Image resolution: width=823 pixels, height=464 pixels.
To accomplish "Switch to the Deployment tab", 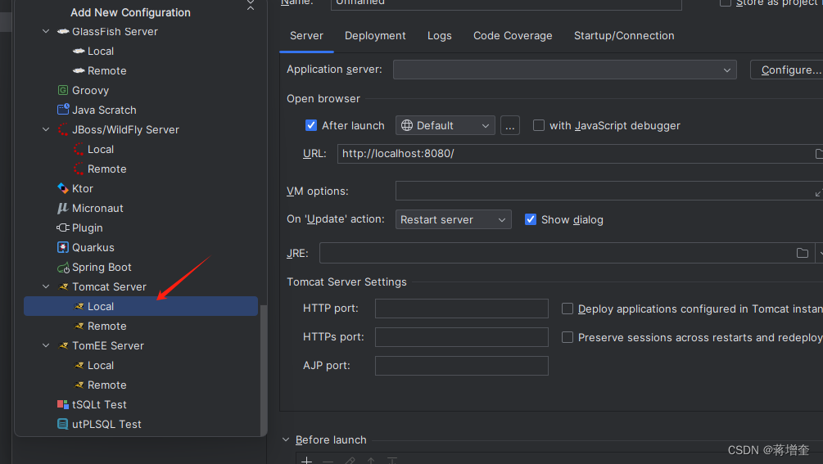I will point(375,36).
